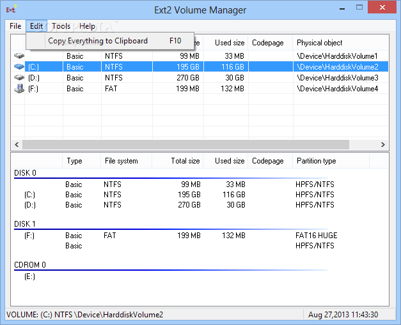
Task: Select DISK 0 heading
Action: click(25, 173)
